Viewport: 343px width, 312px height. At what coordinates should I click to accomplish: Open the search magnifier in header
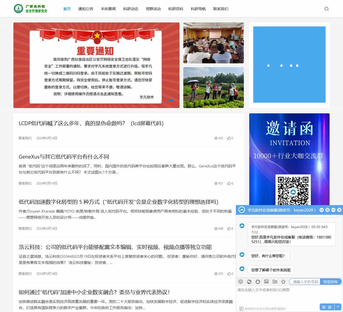tap(326, 9)
